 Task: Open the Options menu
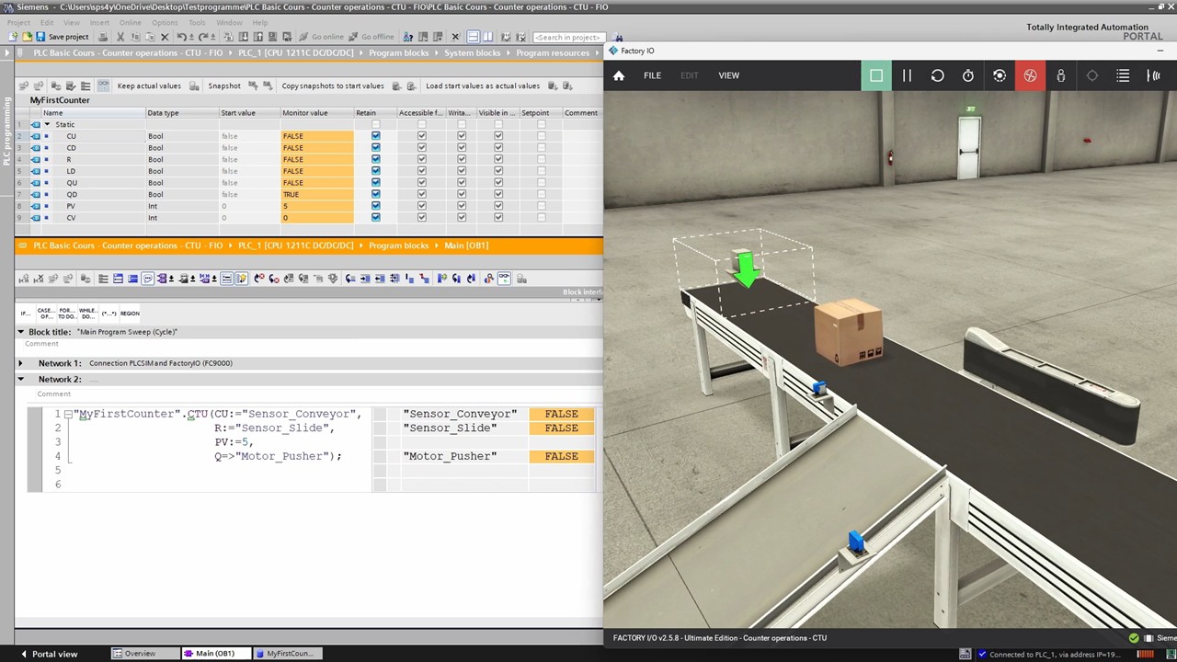[165, 22]
